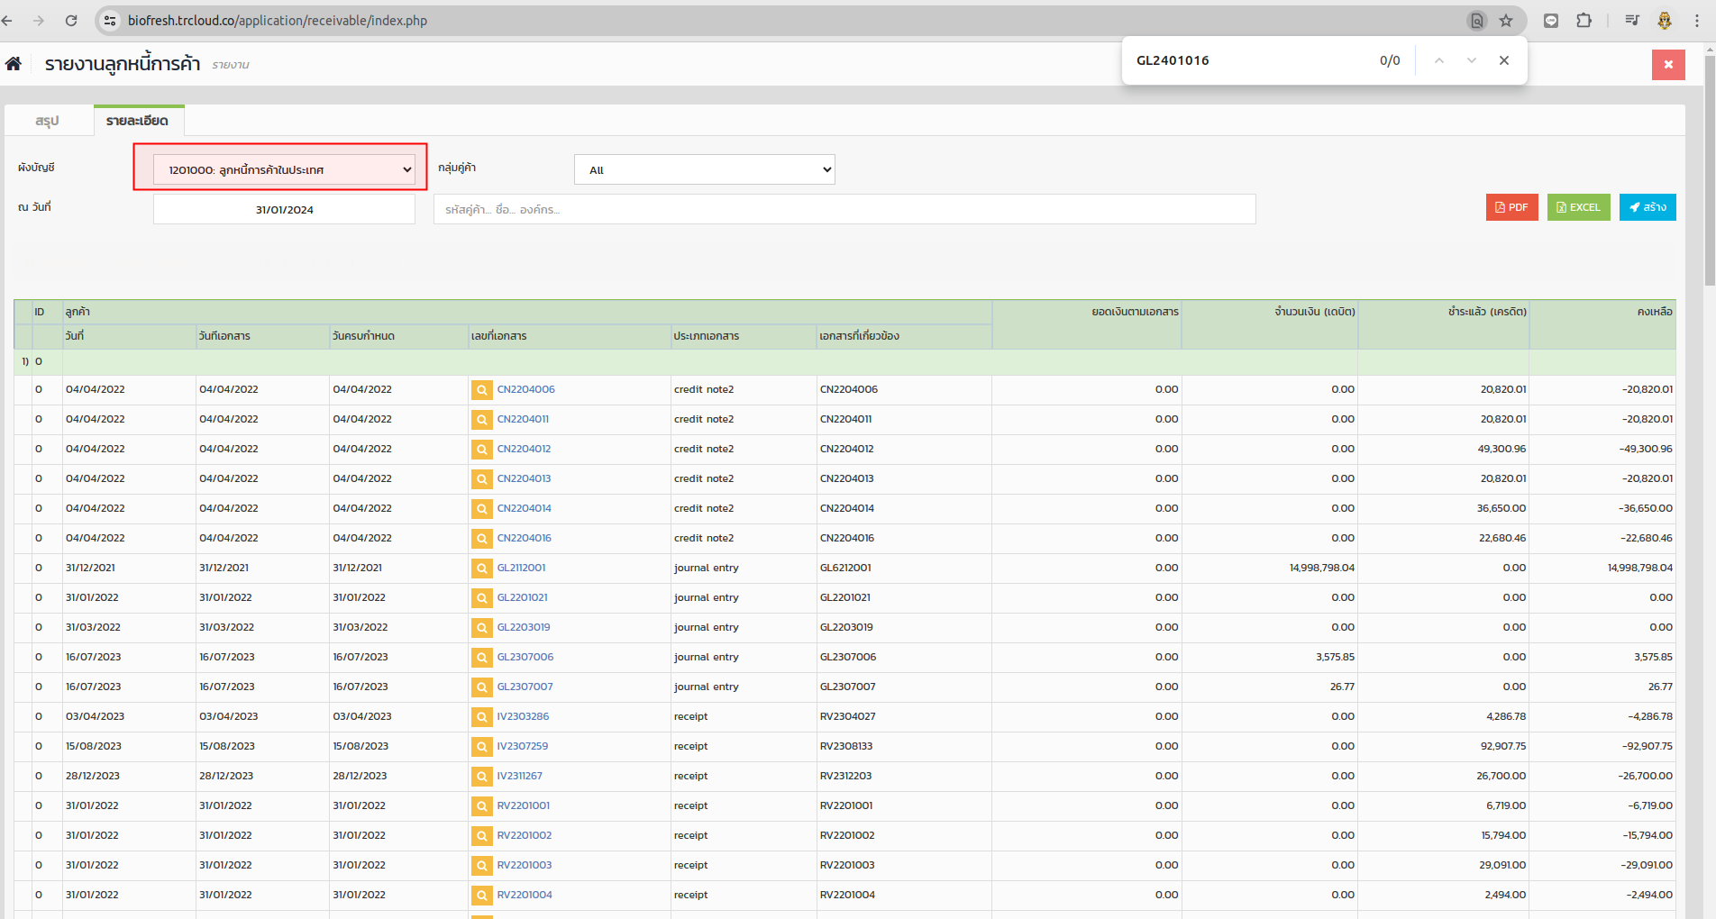Focus the partner code search field
The width and height of the screenshot is (1716, 919).
(844, 209)
